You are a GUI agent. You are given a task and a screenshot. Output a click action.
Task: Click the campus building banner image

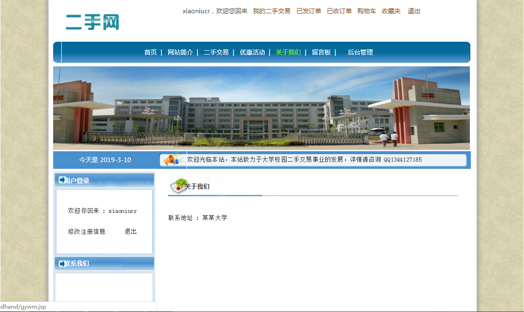tap(262, 108)
